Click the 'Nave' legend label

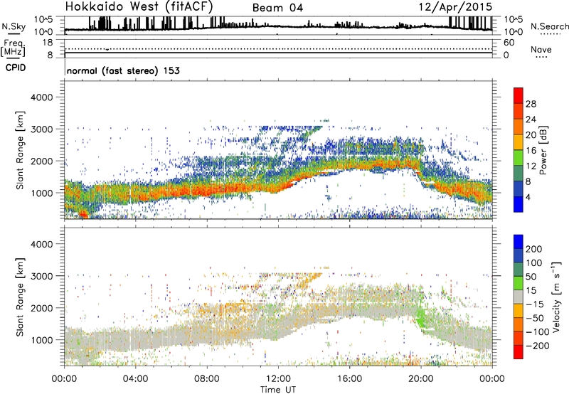pyautogui.click(x=541, y=49)
